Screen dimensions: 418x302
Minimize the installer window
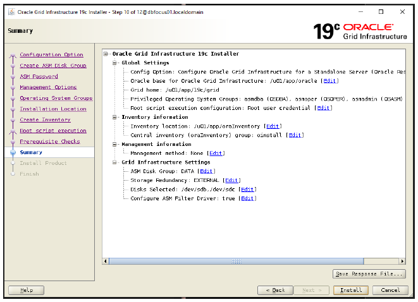coord(360,12)
